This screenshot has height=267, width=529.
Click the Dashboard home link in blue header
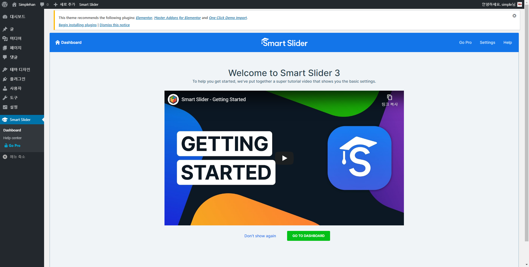[x=68, y=42]
